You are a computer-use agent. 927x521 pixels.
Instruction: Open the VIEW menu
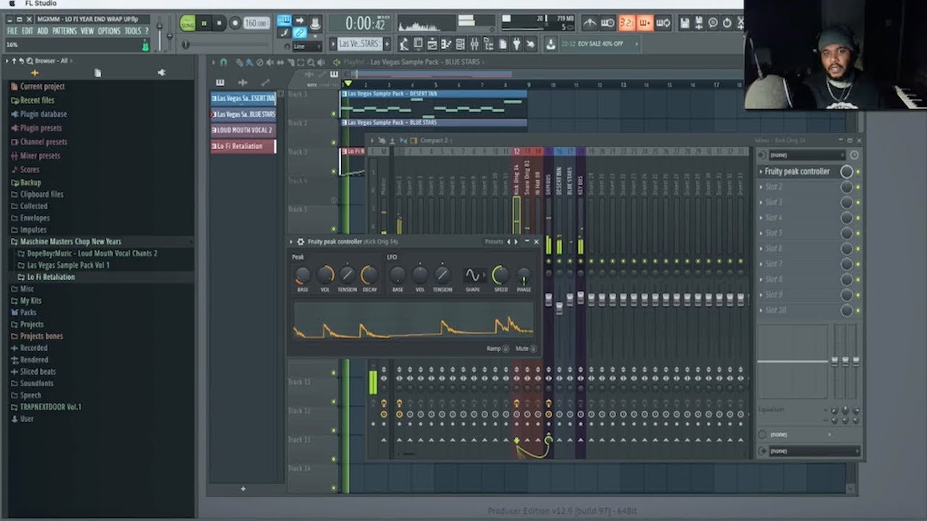(x=87, y=31)
